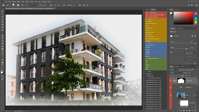
Task: Go to the Home screen
Action: pos(3,5)
